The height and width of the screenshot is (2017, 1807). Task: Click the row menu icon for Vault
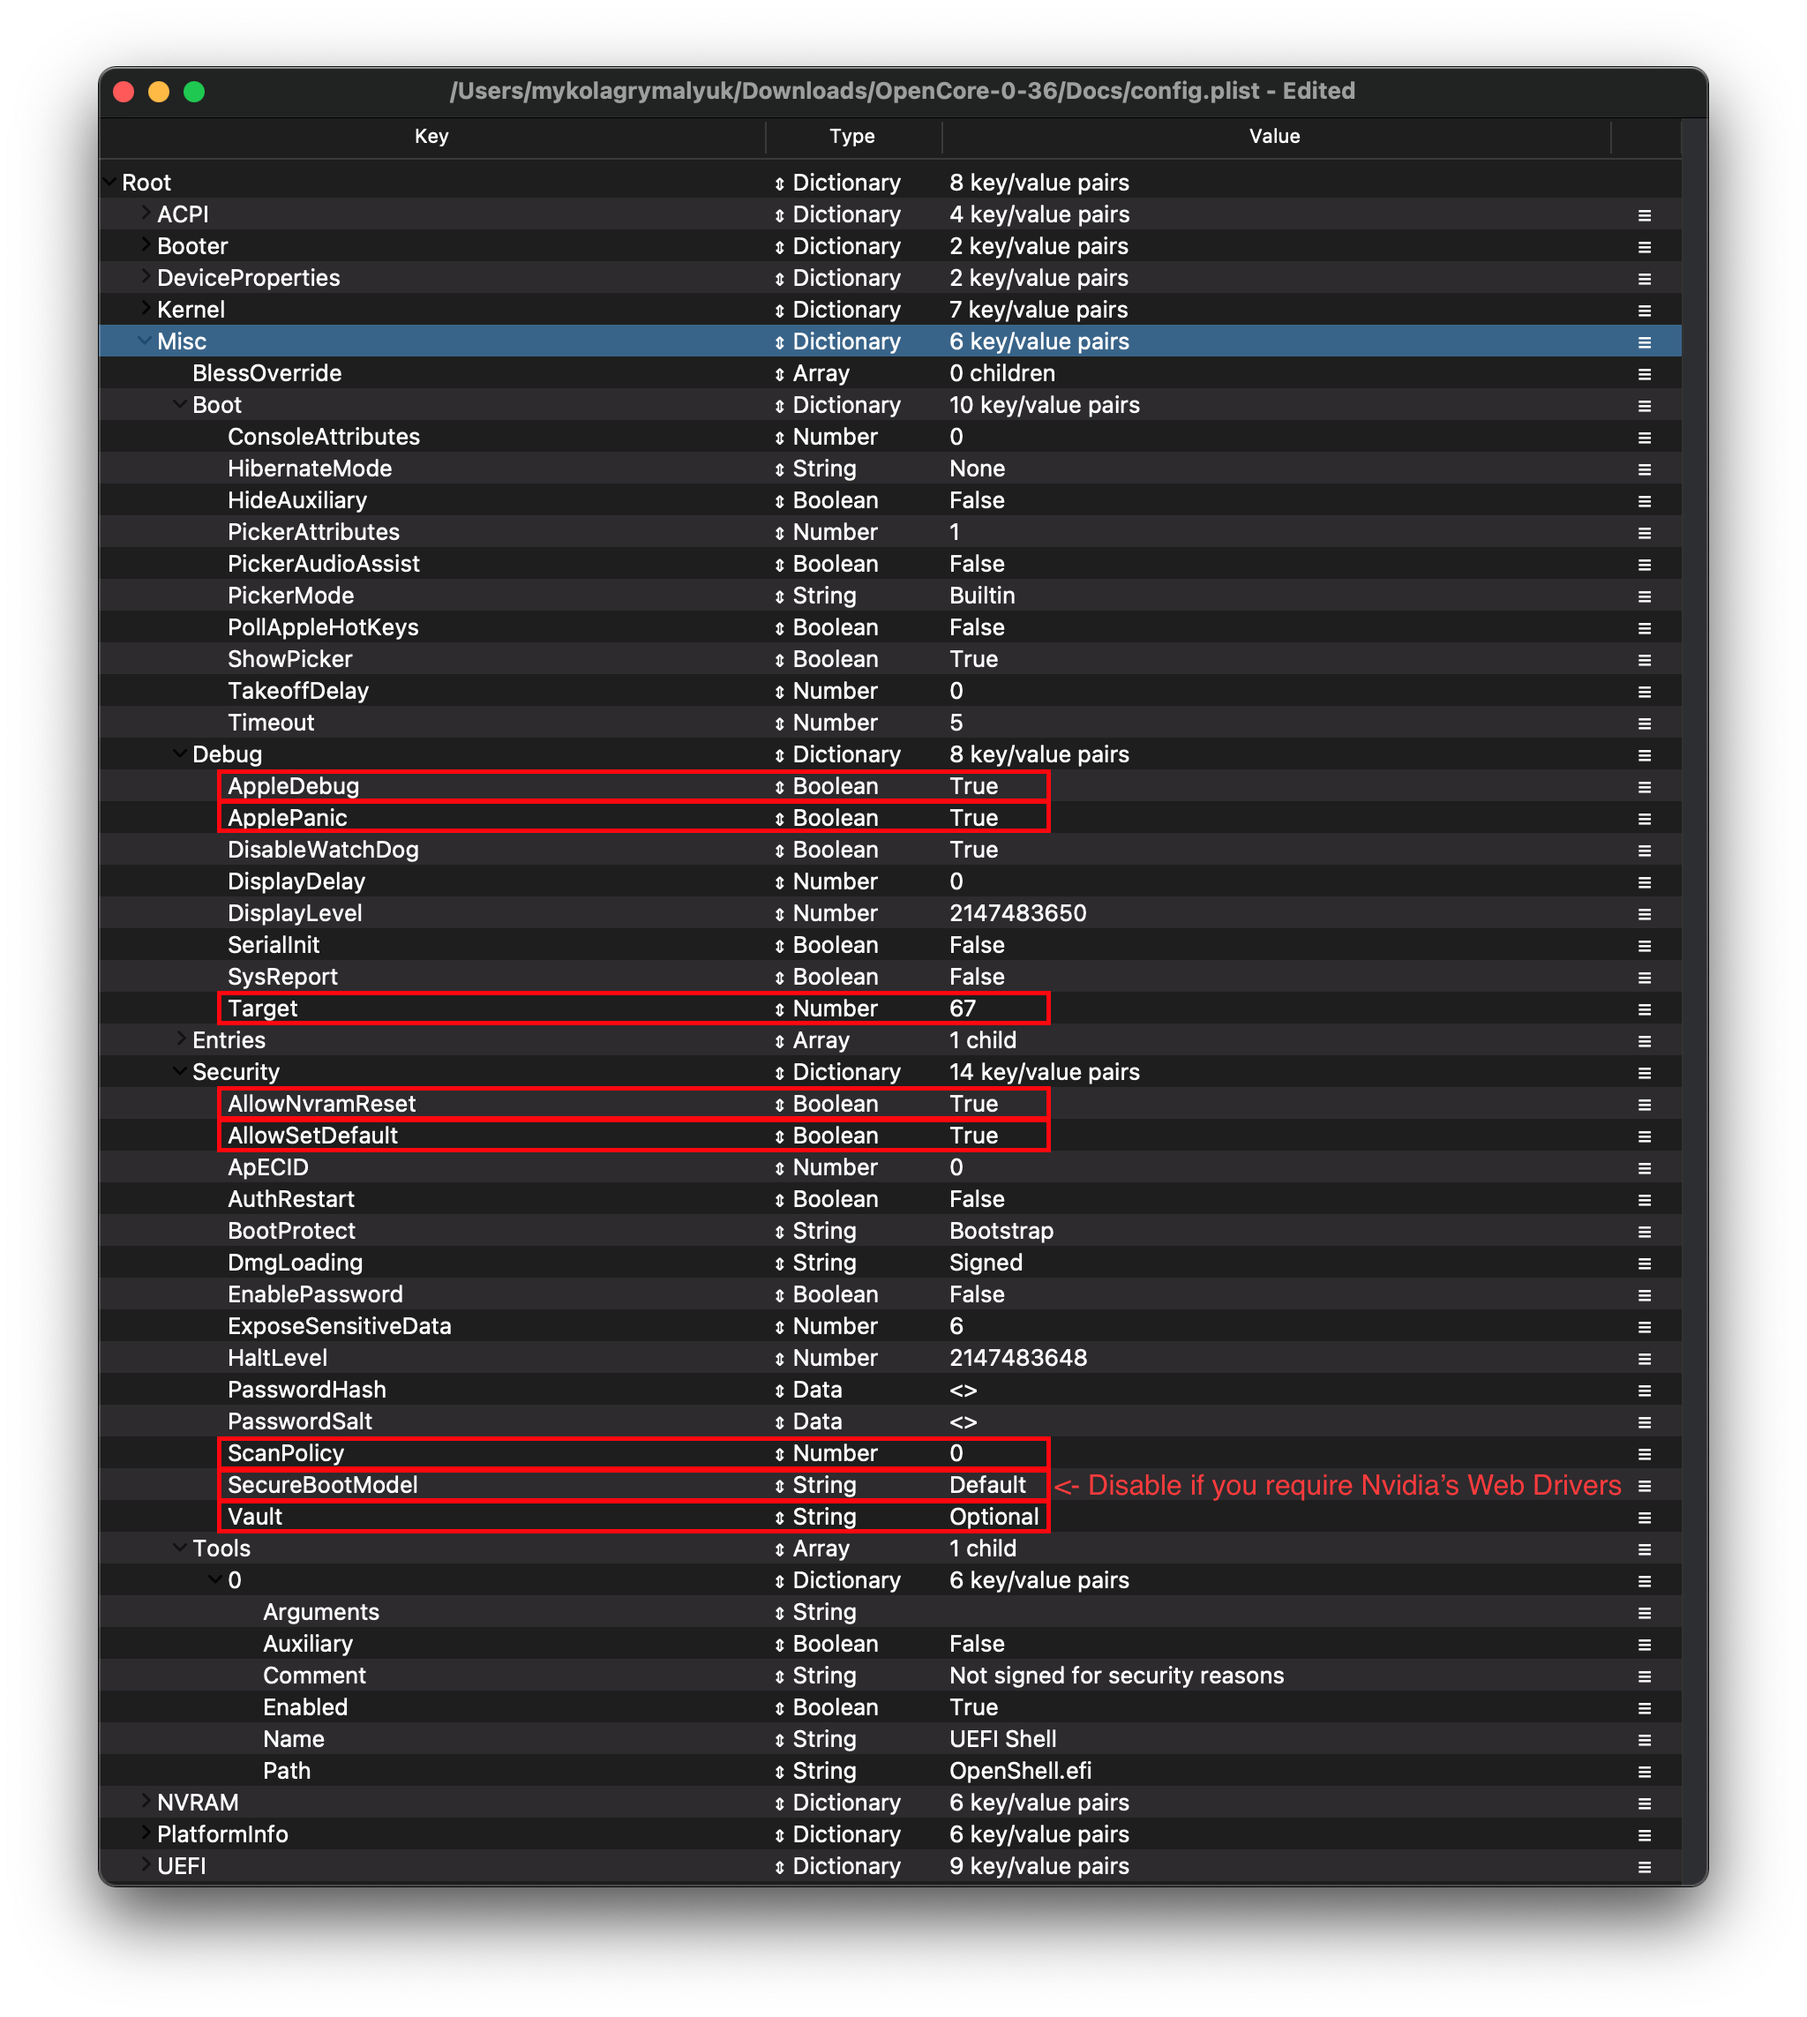coord(1644,1518)
